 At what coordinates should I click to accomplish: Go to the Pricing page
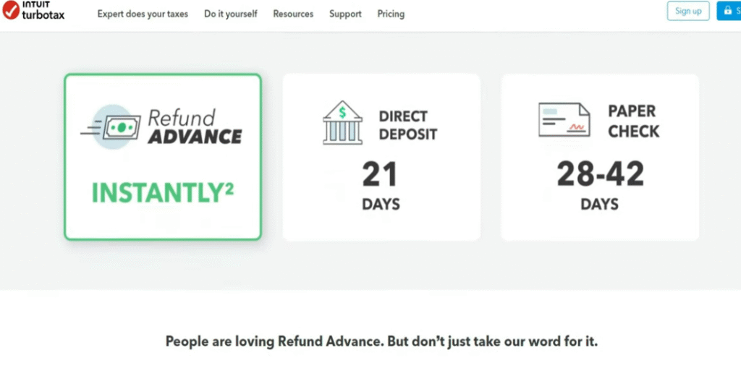pyautogui.click(x=391, y=14)
